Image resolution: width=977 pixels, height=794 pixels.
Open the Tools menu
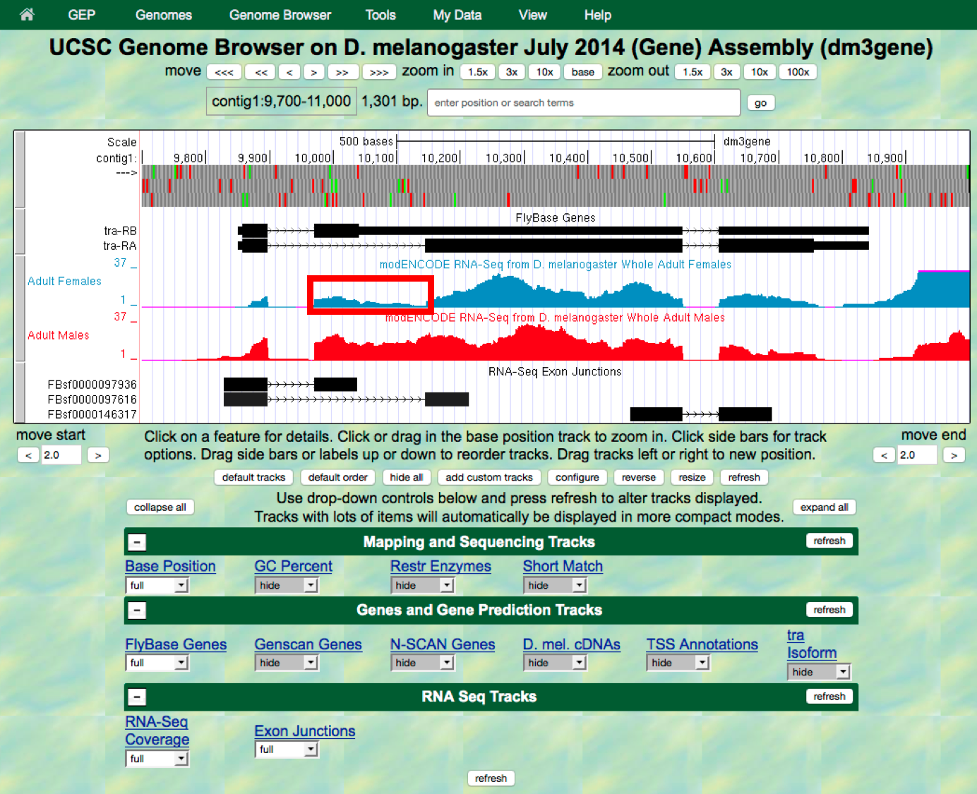point(380,15)
